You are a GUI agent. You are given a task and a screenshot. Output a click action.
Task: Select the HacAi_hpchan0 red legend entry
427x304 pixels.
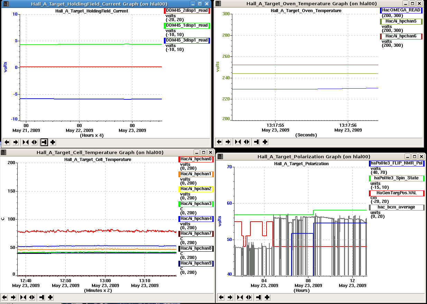(196, 159)
